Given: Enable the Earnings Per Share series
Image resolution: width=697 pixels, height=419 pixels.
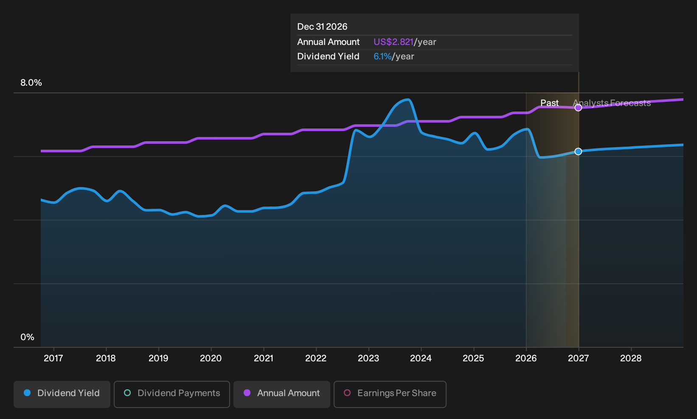Looking at the screenshot, I should coord(390,394).
